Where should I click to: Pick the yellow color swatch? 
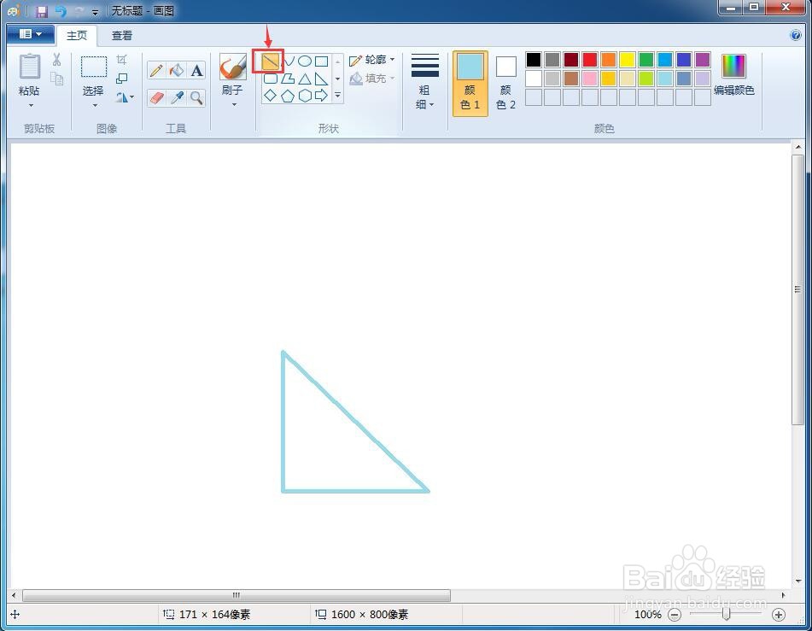click(628, 60)
